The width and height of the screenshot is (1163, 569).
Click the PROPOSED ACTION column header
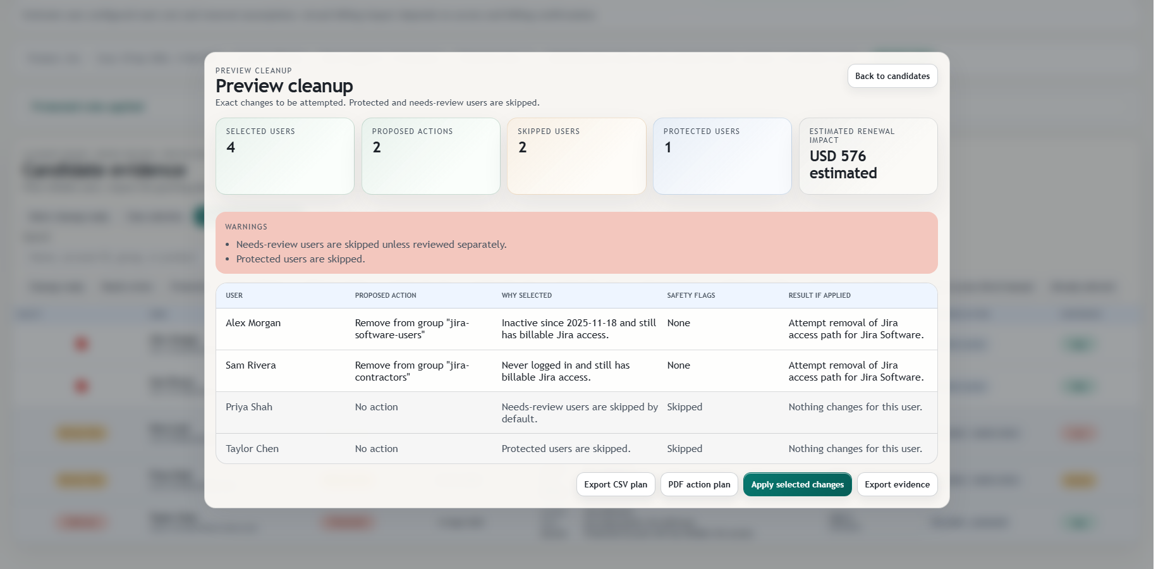tap(386, 295)
